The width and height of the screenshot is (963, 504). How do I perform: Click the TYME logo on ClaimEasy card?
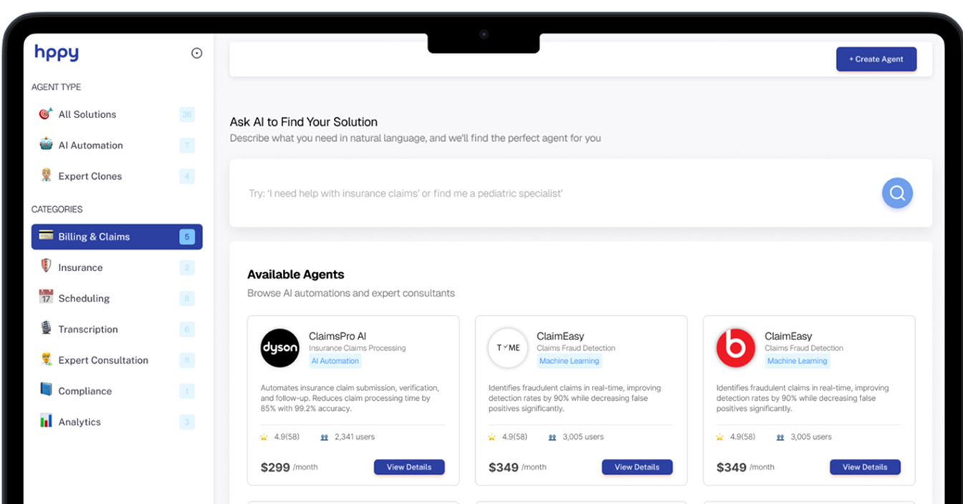coord(507,348)
